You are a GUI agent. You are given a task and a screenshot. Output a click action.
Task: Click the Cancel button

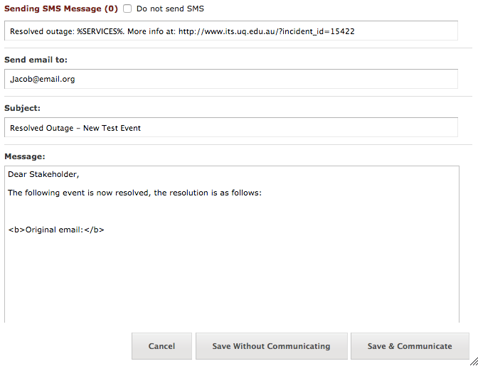point(161,346)
